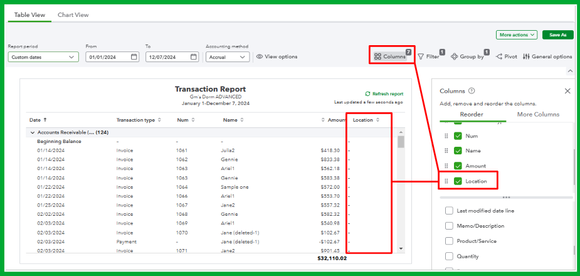This screenshot has width=580, height=276.
Task: Open the Columns panel button
Action: coord(390,56)
